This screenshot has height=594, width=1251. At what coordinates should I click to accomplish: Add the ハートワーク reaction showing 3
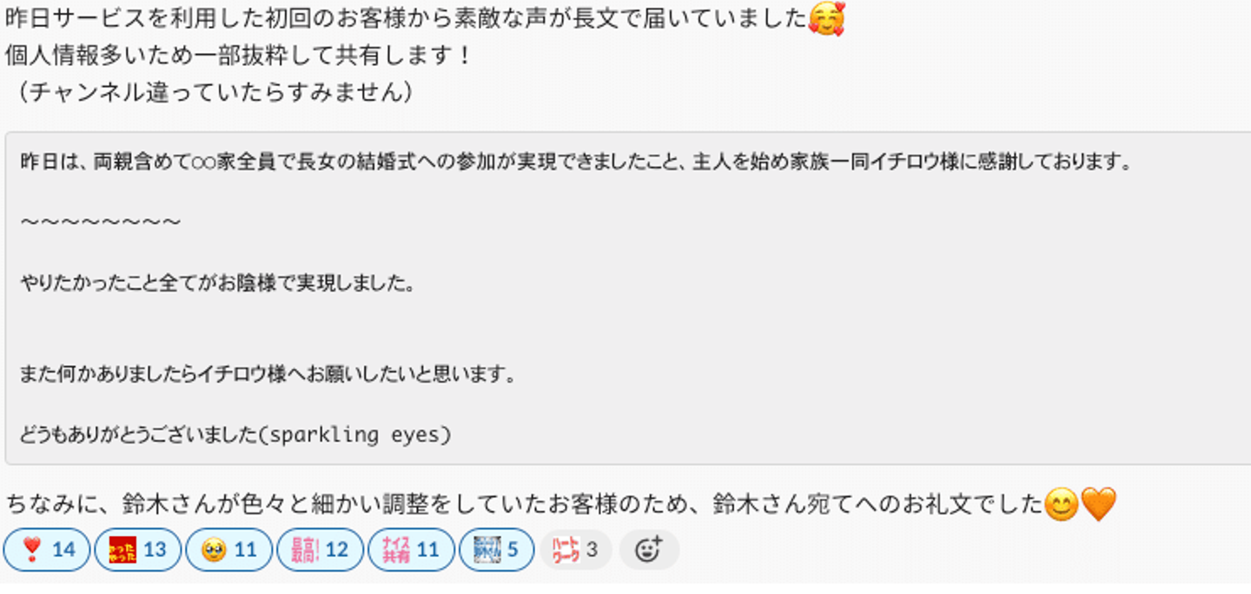click(576, 550)
